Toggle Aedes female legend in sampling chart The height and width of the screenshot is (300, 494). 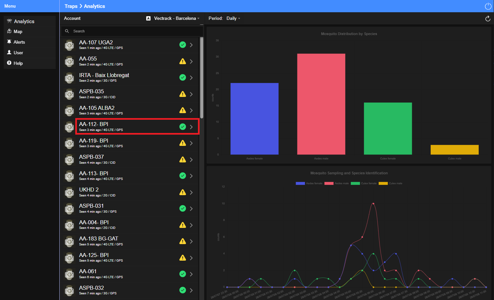309,183
